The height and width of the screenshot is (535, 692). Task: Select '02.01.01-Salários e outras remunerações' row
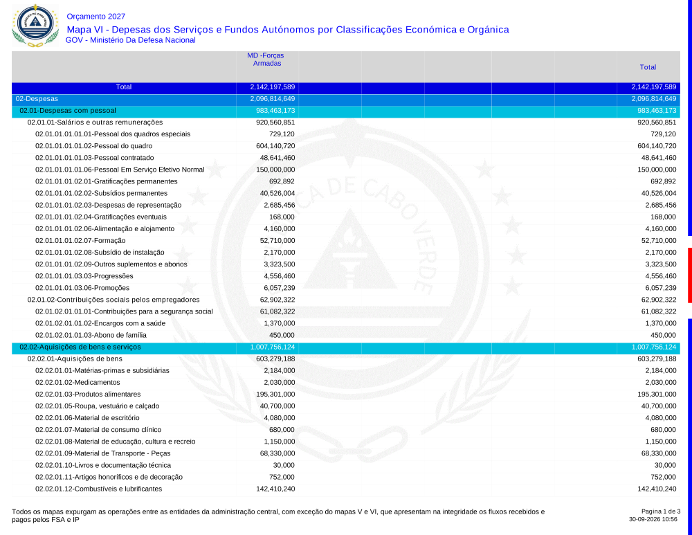(346, 123)
